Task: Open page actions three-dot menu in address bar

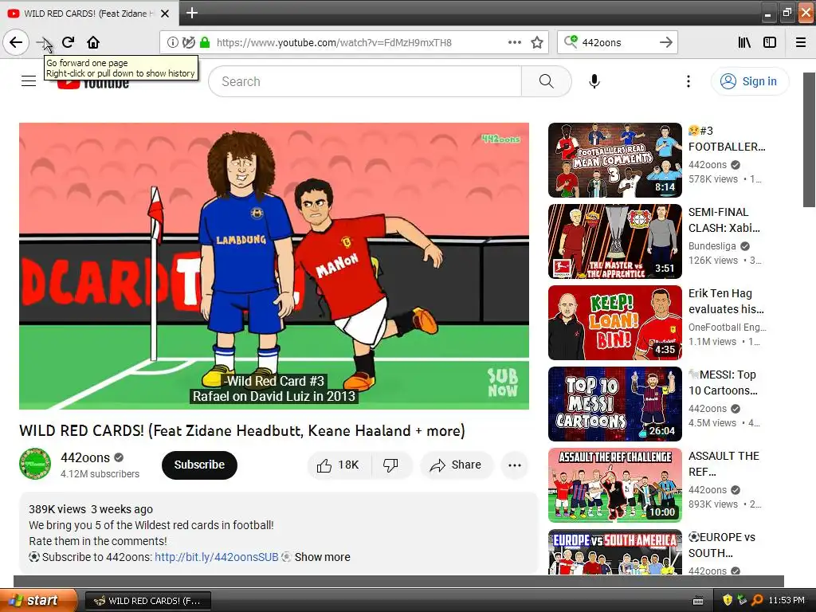Action: (514, 42)
